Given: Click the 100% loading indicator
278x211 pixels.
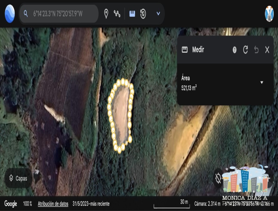Looking at the screenshot, I should point(27,204).
